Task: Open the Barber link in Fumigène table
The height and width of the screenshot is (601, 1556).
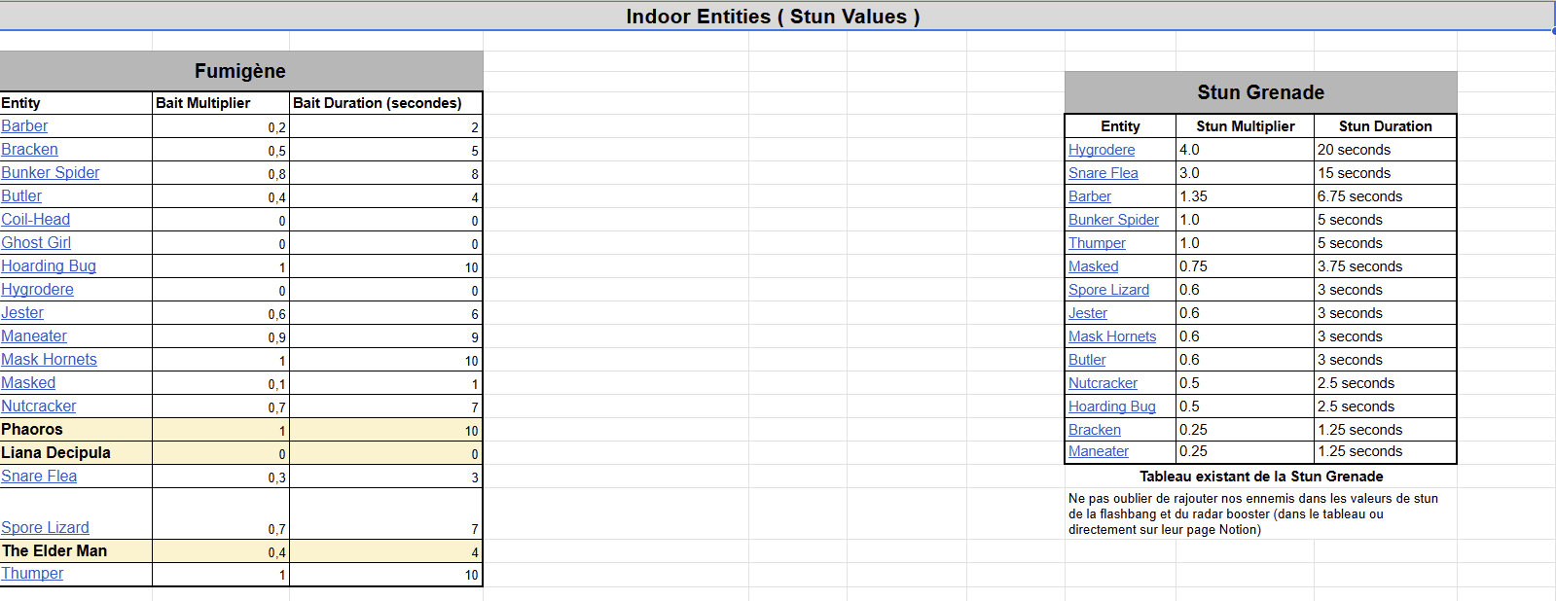Action: 24,126
